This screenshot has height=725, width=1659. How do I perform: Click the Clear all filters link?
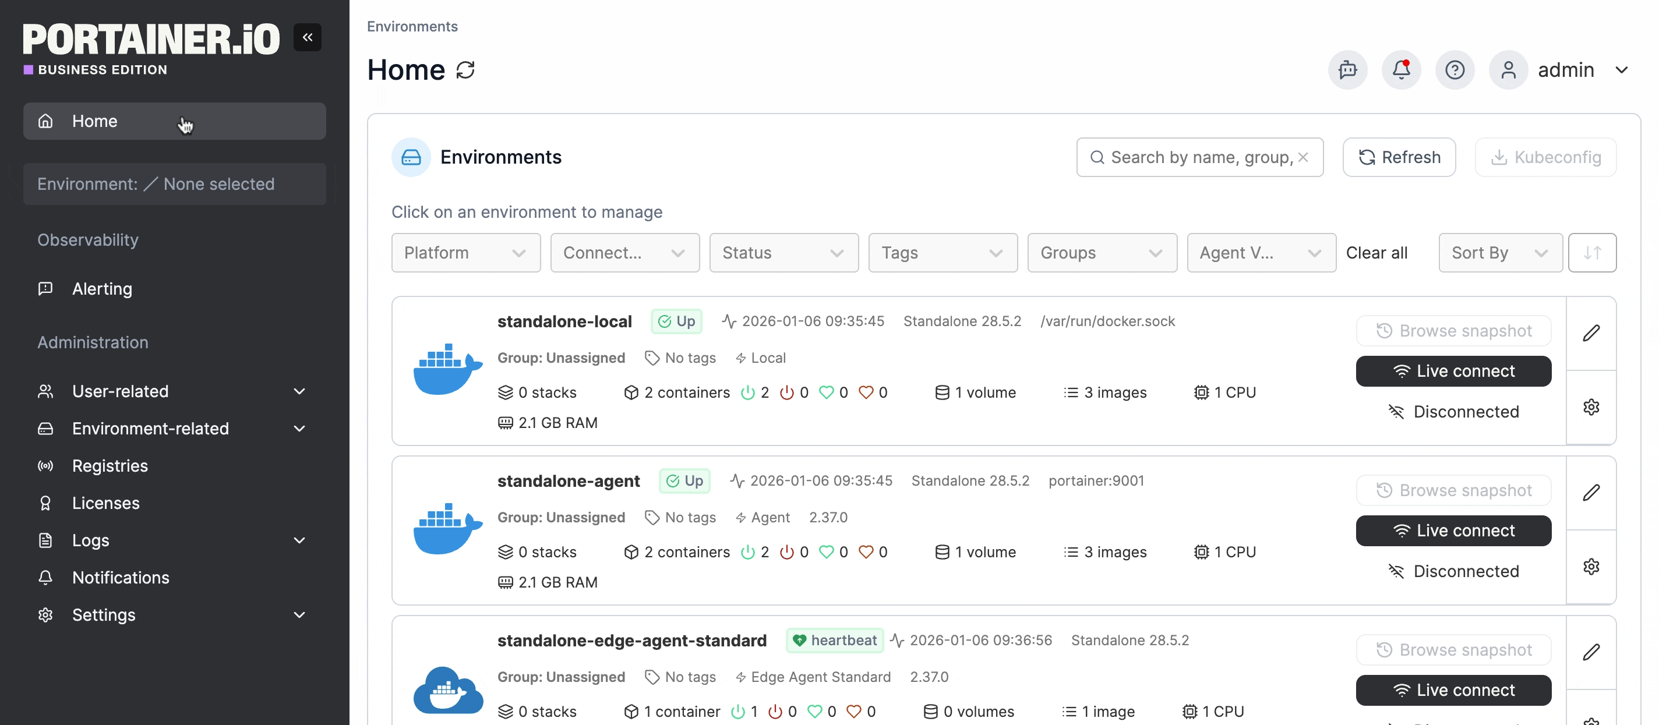pyautogui.click(x=1376, y=252)
